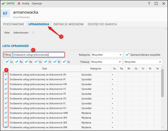This screenshot has width=168, height=131.
Task: Click the scroll-down arrow of permissions list
Action: (x=162, y=127)
